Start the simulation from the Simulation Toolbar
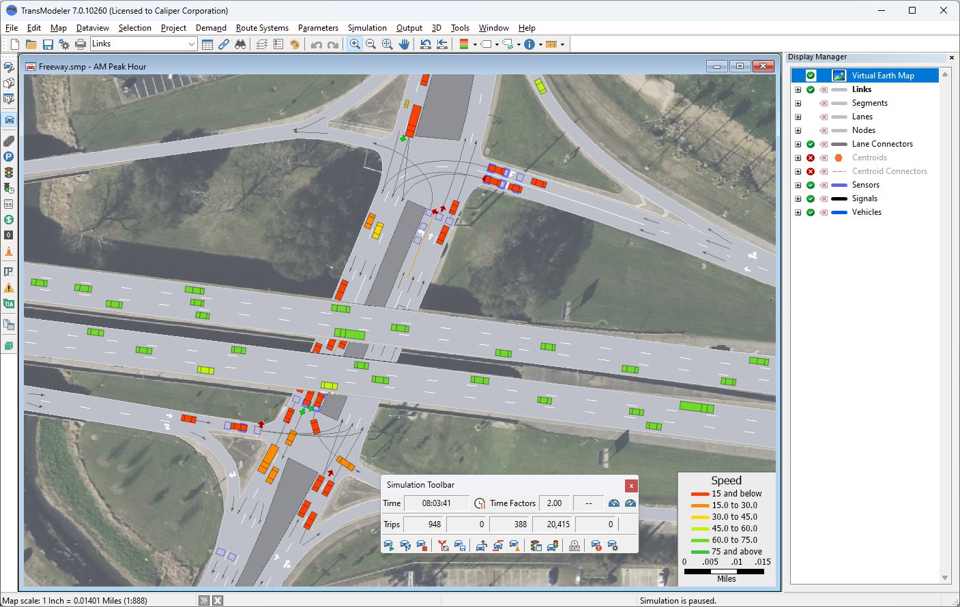The image size is (960, 607). click(x=388, y=544)
